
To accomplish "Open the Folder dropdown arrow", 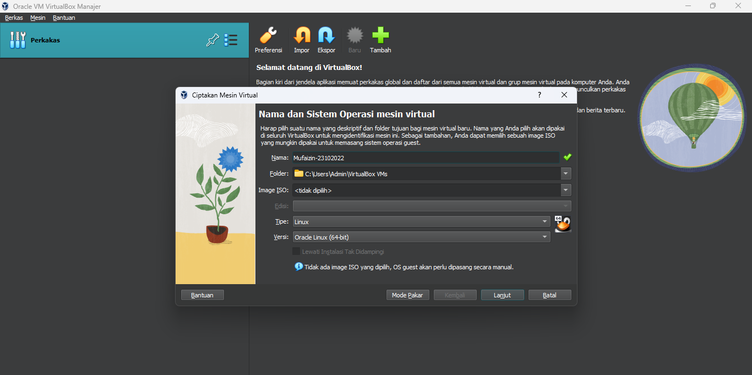I will 566,173.
